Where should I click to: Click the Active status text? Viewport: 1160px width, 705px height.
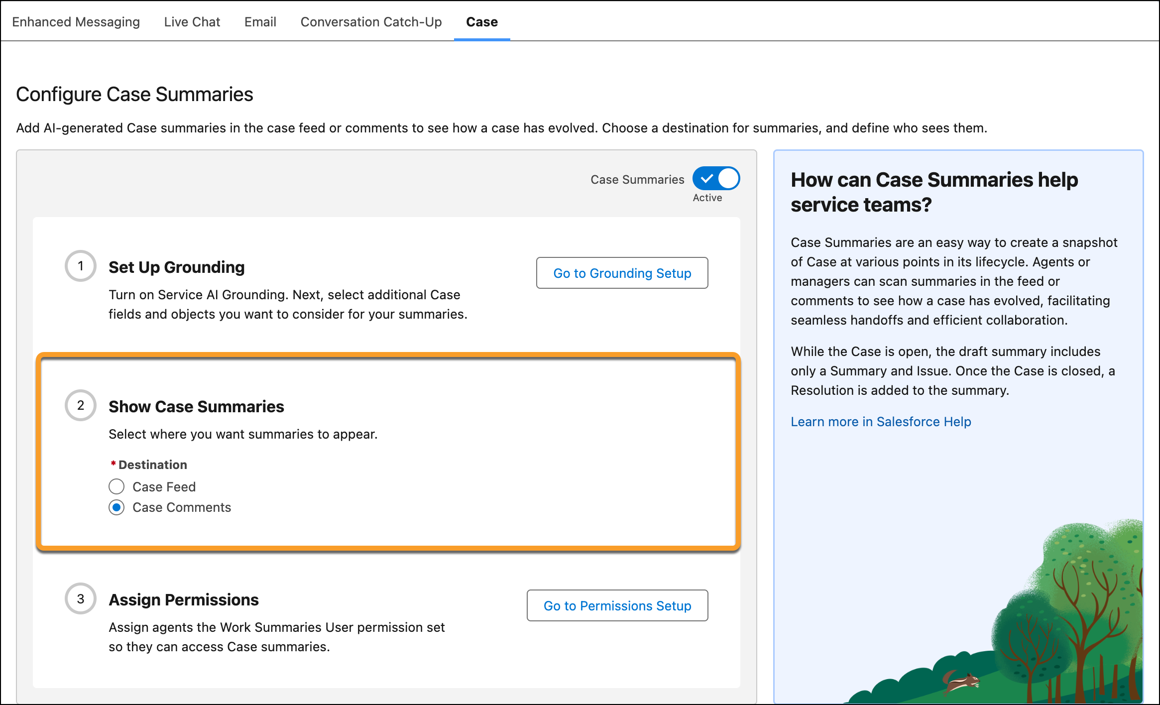pyautogui.click(x=707, y=198)
